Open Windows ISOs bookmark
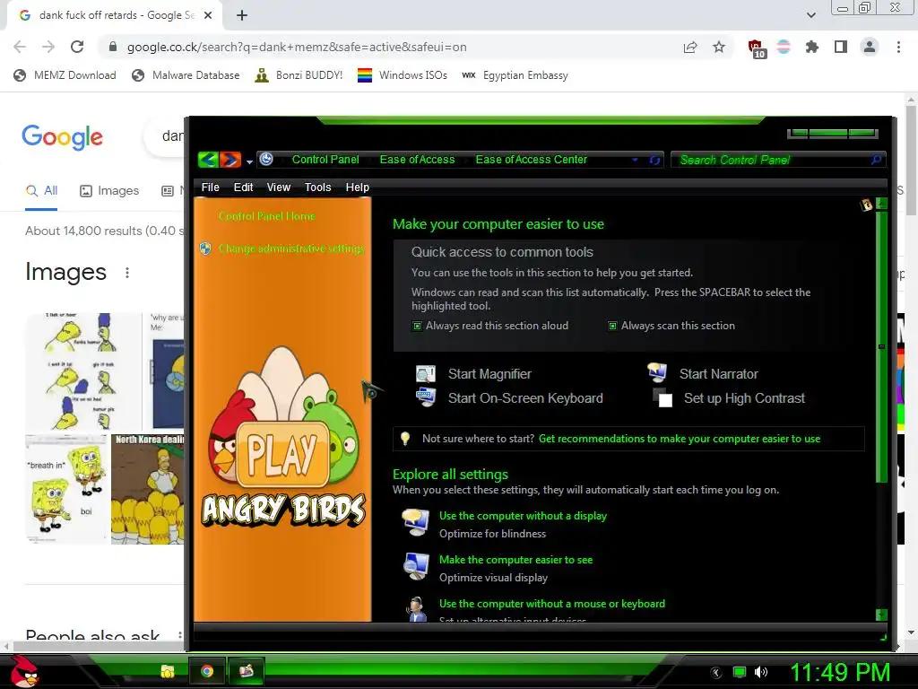Screen dimensions: 918x689 click(x=403, y=75)
